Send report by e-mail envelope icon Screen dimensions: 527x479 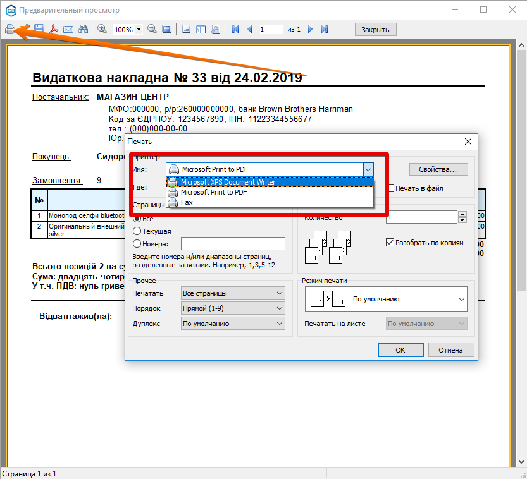click(x=68, y=29)
